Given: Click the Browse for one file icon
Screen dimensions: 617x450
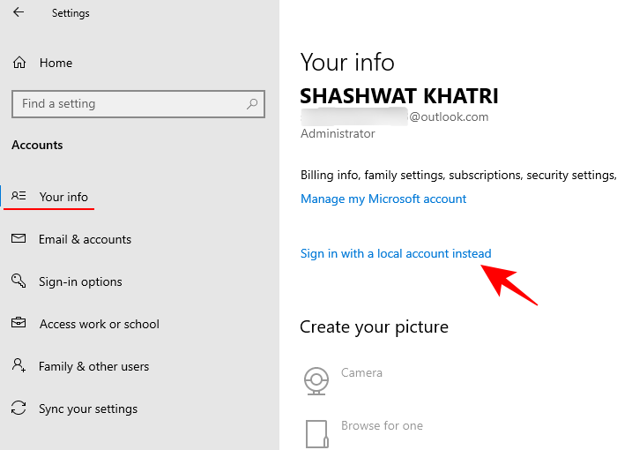Looking at the screenshot, I should click(x=316, y=433).
